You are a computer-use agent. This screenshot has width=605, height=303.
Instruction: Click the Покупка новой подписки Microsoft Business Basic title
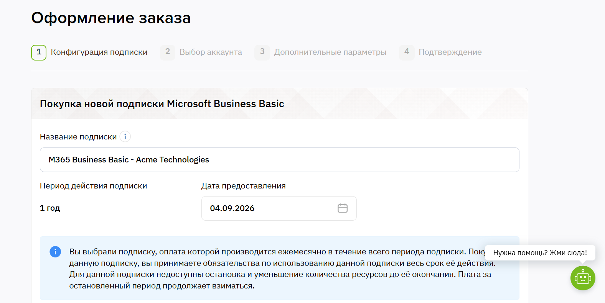[162, 104]
